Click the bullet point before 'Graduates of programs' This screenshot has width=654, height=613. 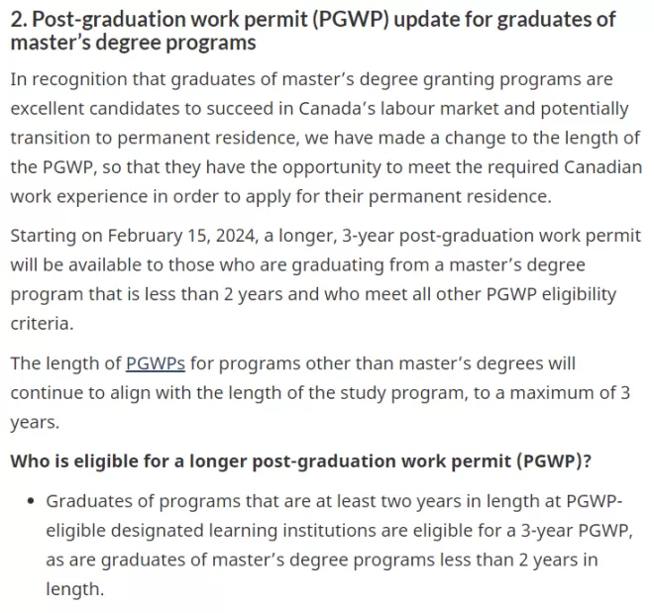click(31, 501)
